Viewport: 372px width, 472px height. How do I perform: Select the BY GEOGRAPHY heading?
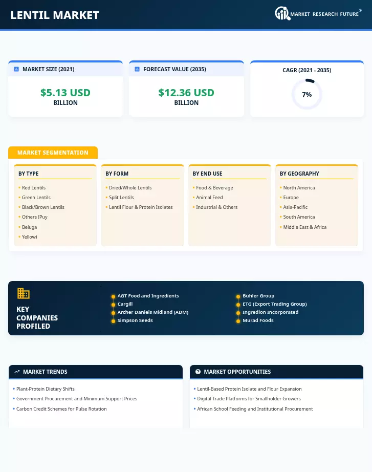point(299,174)
